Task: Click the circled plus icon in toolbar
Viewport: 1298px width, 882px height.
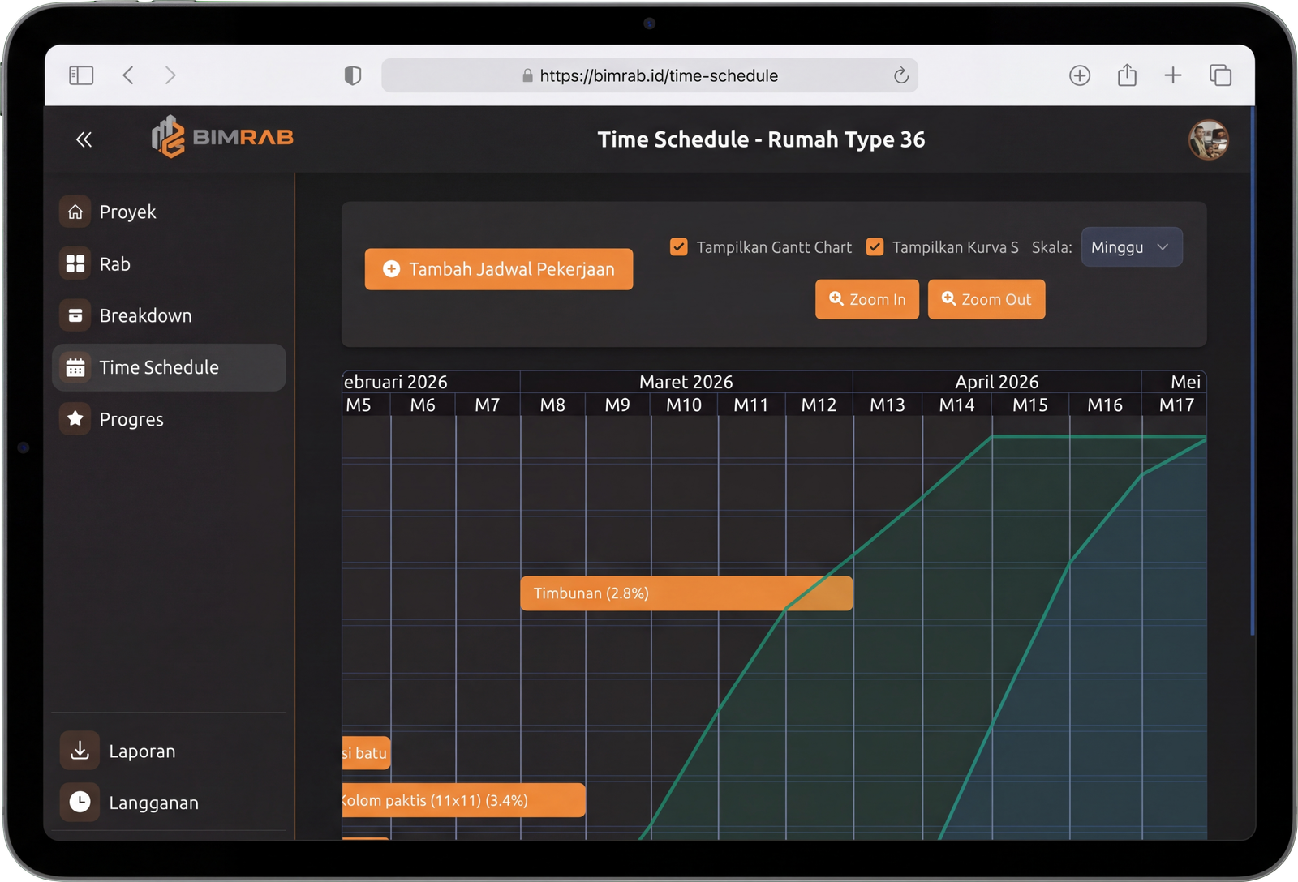Action: pos(1080,75)
